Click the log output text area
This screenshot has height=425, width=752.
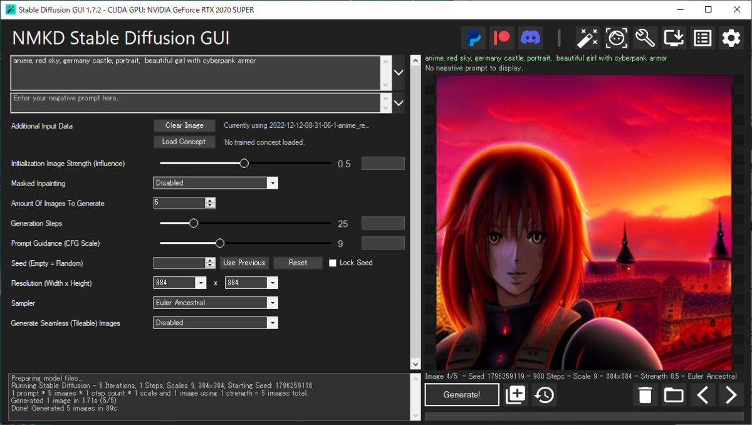209,397
